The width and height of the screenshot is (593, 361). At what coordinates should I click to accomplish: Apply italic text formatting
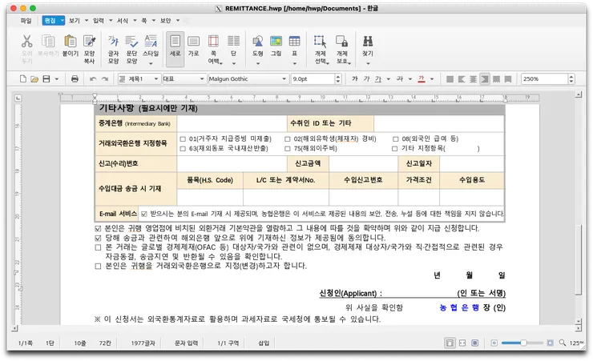[366, 79]
